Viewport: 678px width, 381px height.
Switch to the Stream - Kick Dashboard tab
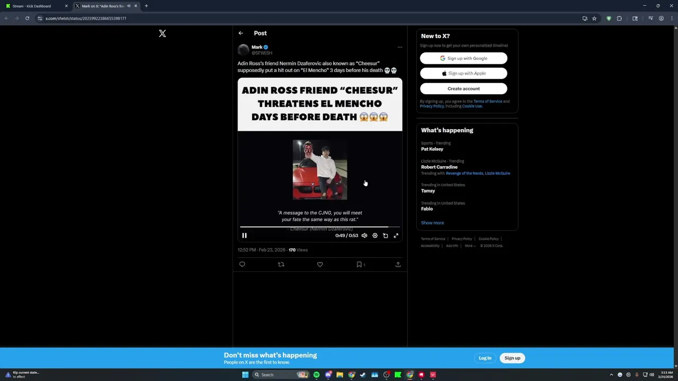(x=35, y=6)
